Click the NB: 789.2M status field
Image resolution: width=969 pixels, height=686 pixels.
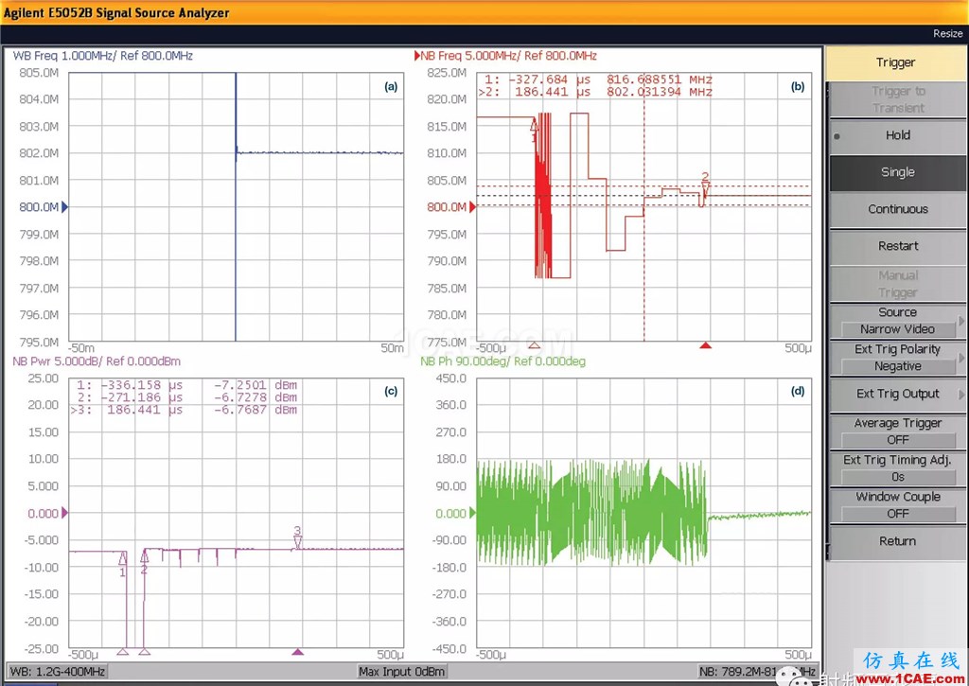click(x=758, y=671)
